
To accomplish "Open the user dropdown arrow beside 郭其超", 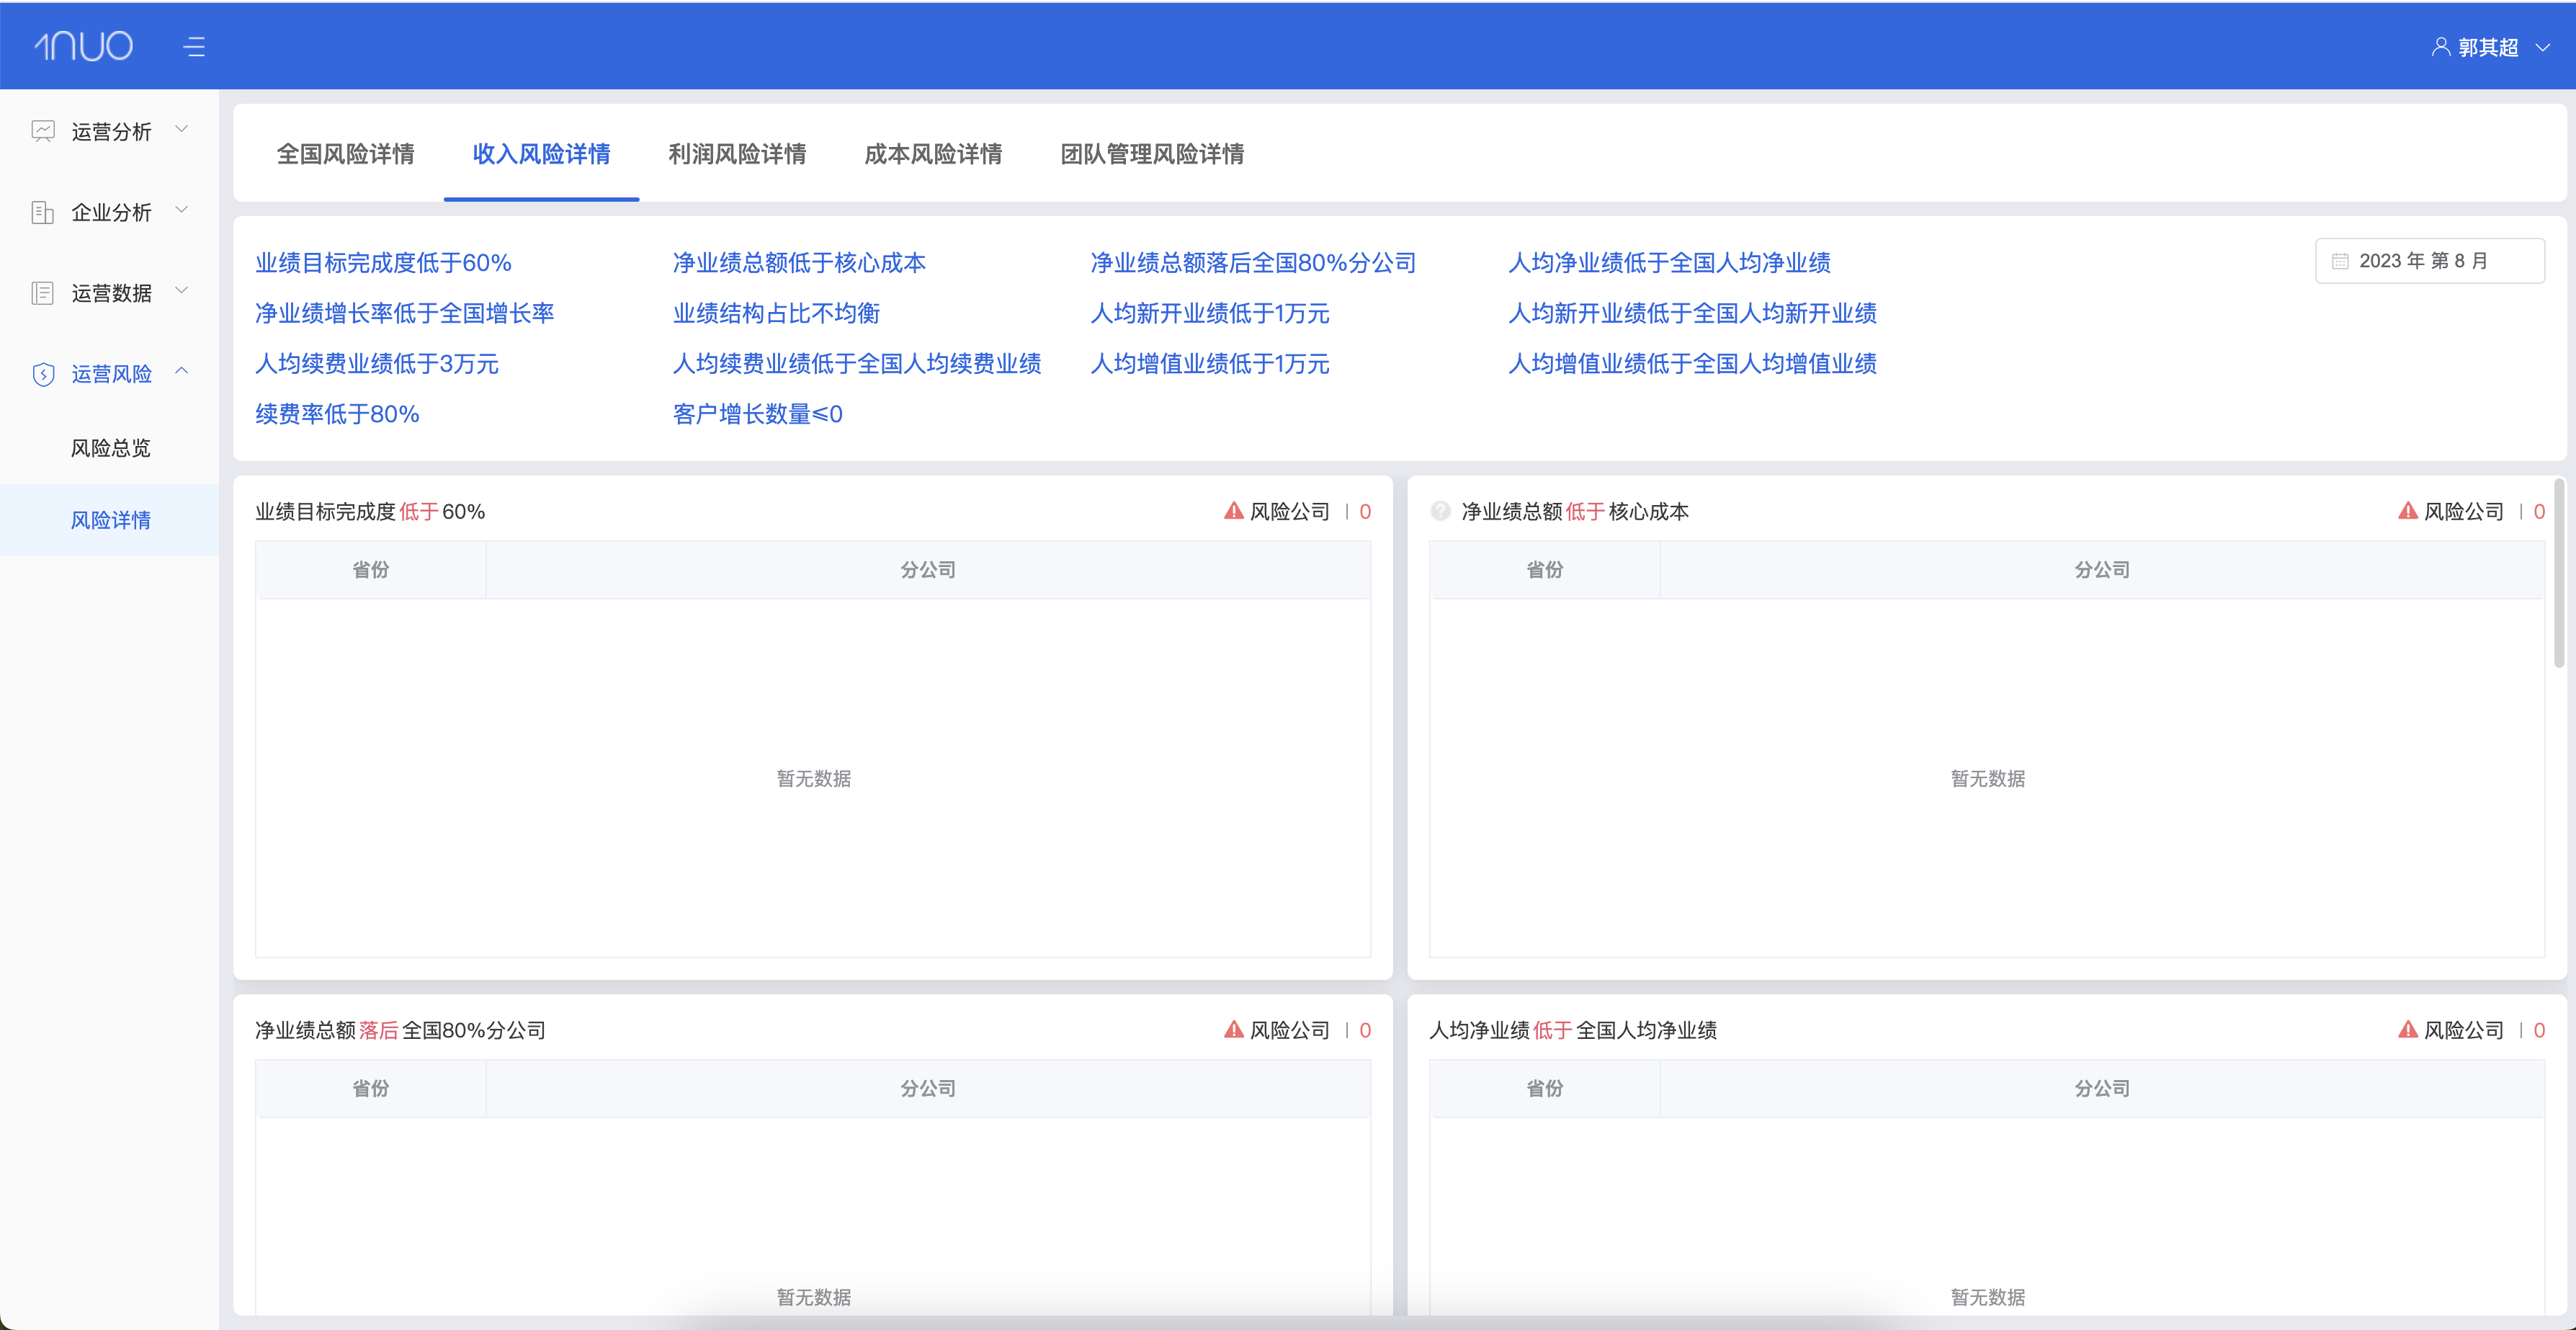I will 2543,48.
